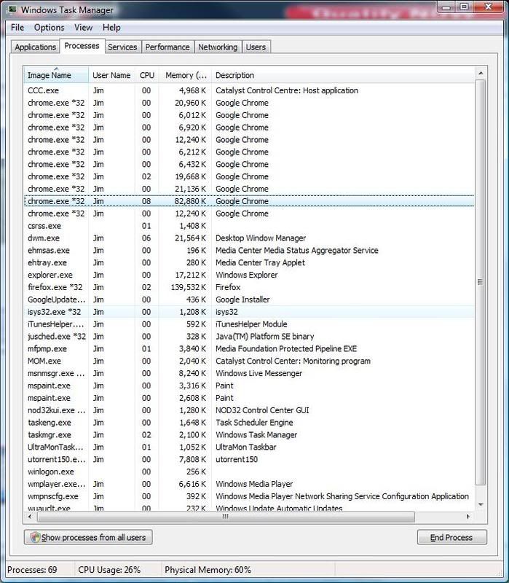This screenshot has height=583, width=509.
Task: Select chrome.exe using 20,960 K memory
Action: [249, 103]
